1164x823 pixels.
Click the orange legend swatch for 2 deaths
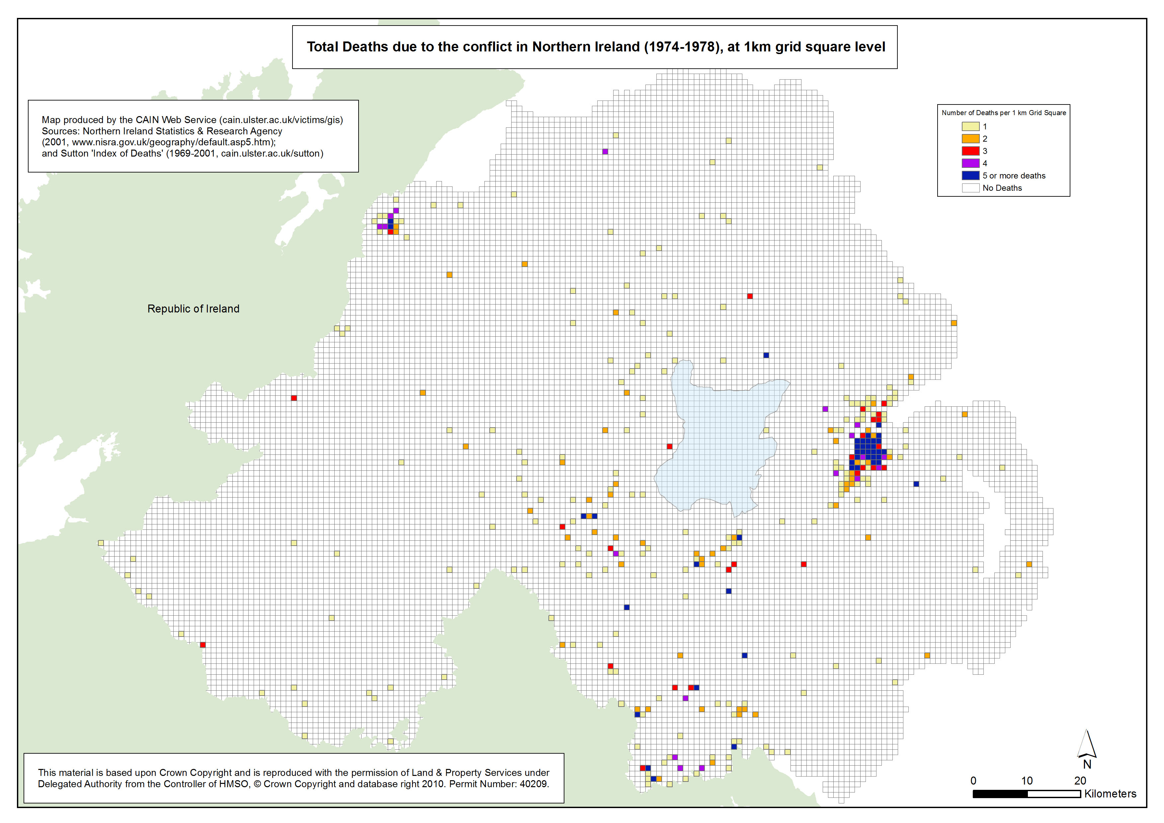[970, 138]
